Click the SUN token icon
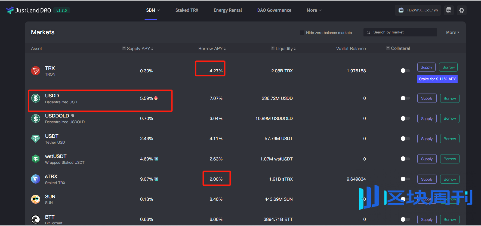Screen dimensions: 481x226 click(x=36, y=199)
